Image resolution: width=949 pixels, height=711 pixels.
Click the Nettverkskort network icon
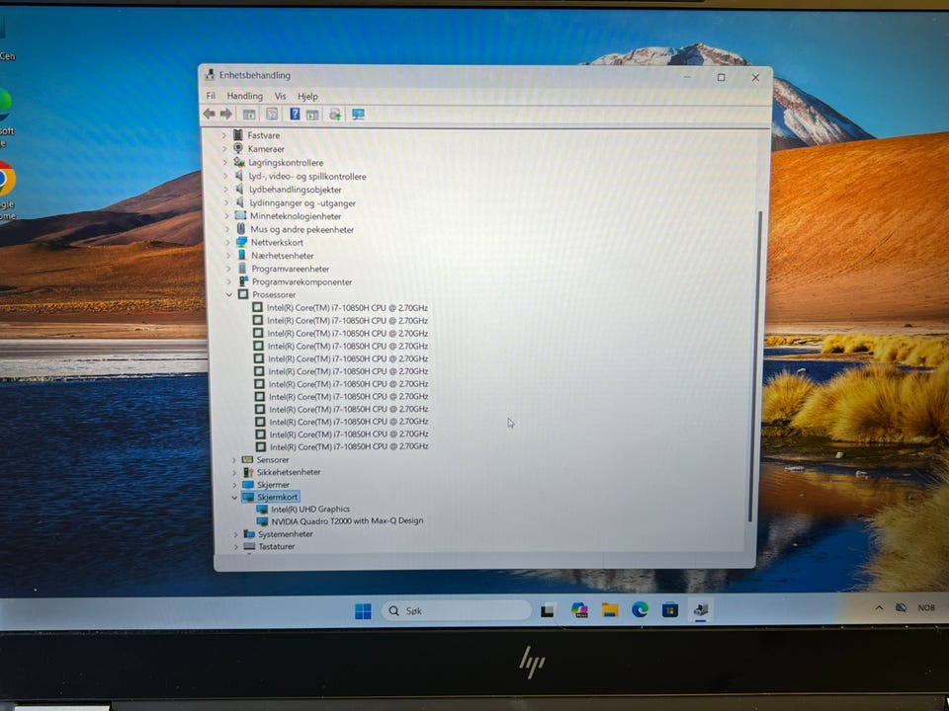[241, 242]
